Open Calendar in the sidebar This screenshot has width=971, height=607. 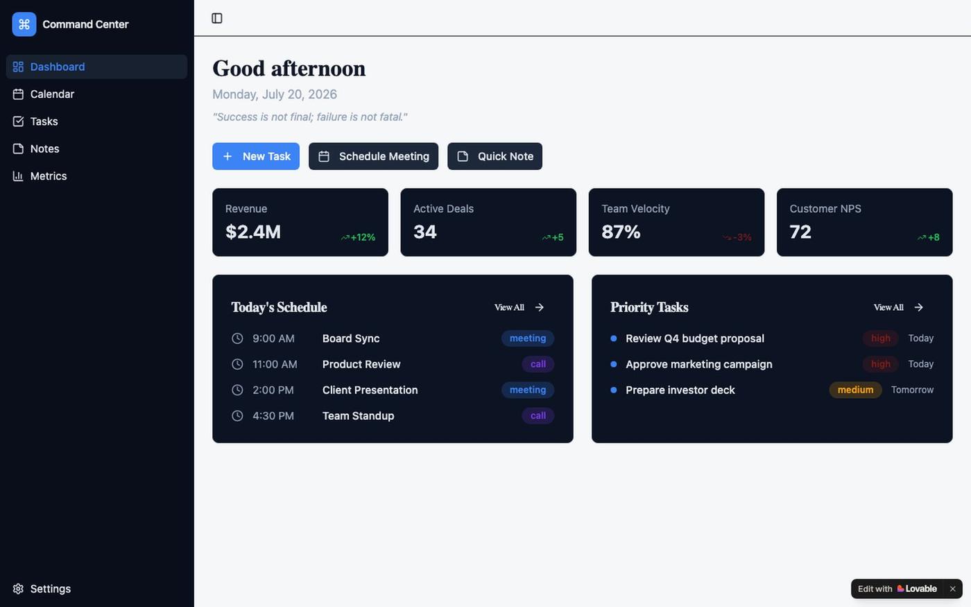pos(96,94)
